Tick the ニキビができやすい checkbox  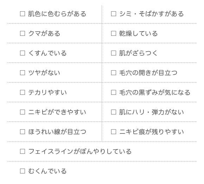point(23,112)
